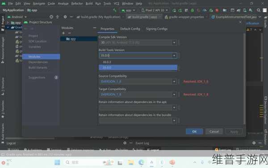The image size is (268, 168).
Task: Click the Build Tools Version dropdown arrow
Action: (x=174, y=56)
